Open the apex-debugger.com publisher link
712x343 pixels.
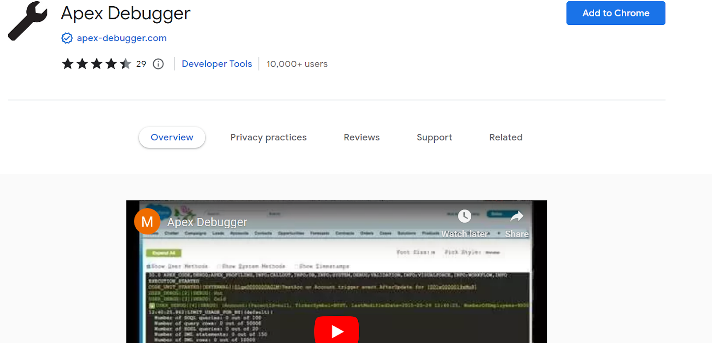click(x=121, y=38)
